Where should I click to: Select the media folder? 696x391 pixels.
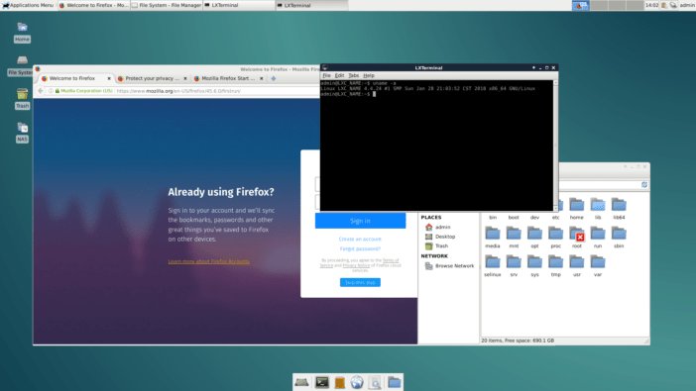coord(493,238)
